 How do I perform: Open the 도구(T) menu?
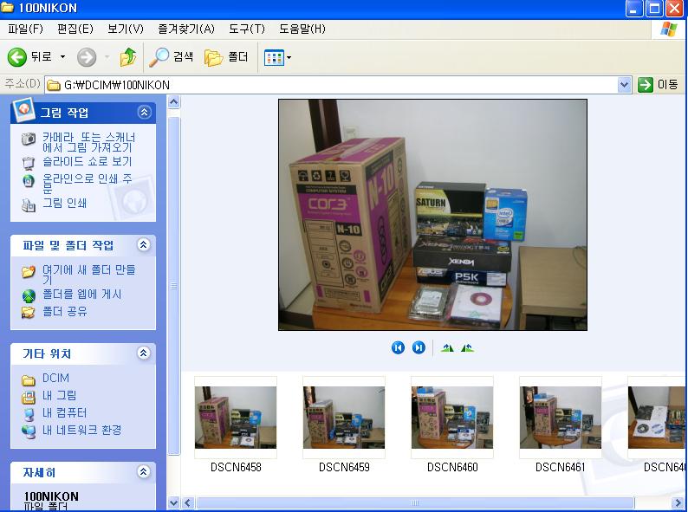[247, 29]
